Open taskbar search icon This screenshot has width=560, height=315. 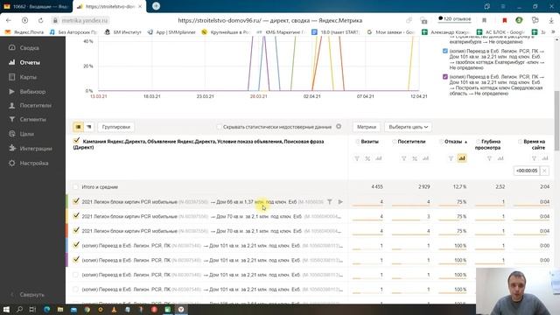coord(19,309)
